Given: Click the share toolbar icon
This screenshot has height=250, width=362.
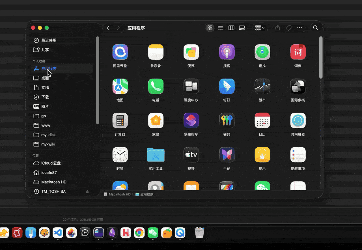Looking at the screenshot, I should tap(278, 28).
